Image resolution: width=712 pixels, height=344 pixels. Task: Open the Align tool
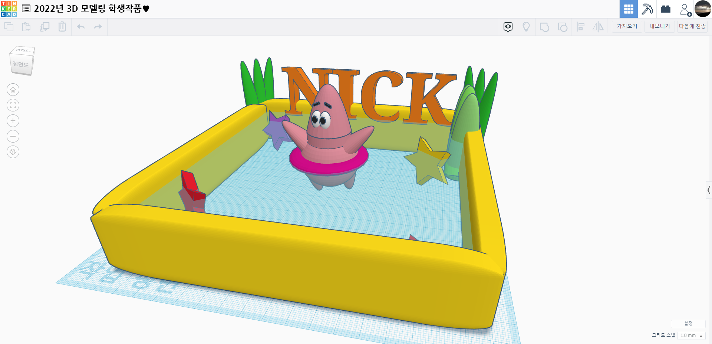click(581, 27)
